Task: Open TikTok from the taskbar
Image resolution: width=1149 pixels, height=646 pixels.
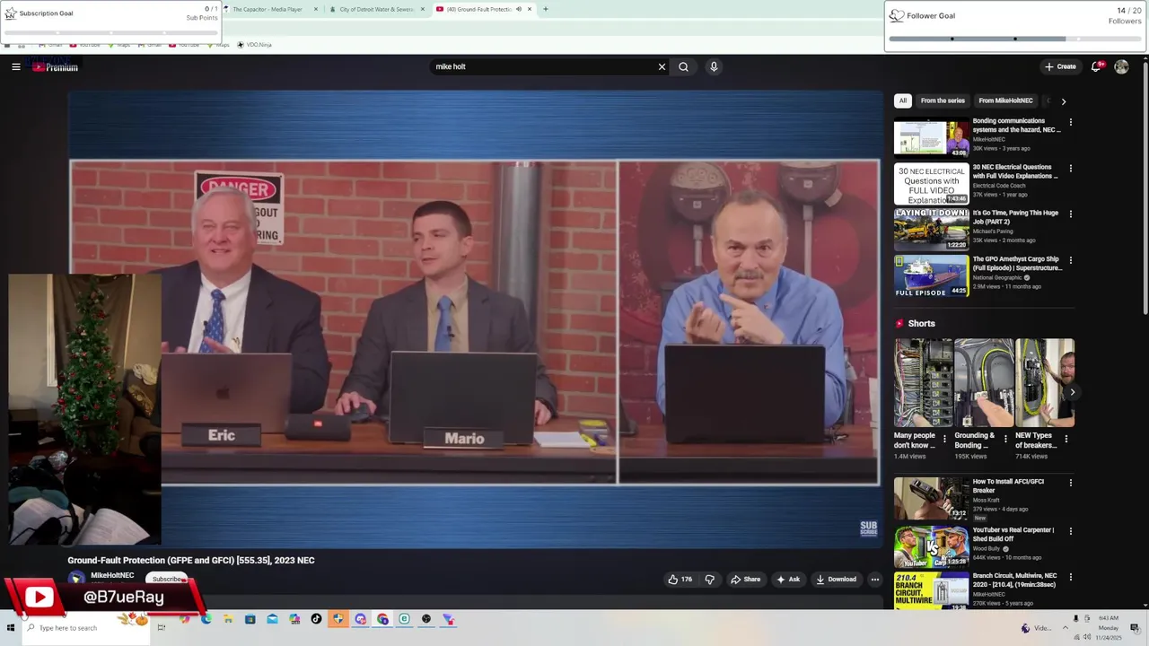Action: point(316,619)
